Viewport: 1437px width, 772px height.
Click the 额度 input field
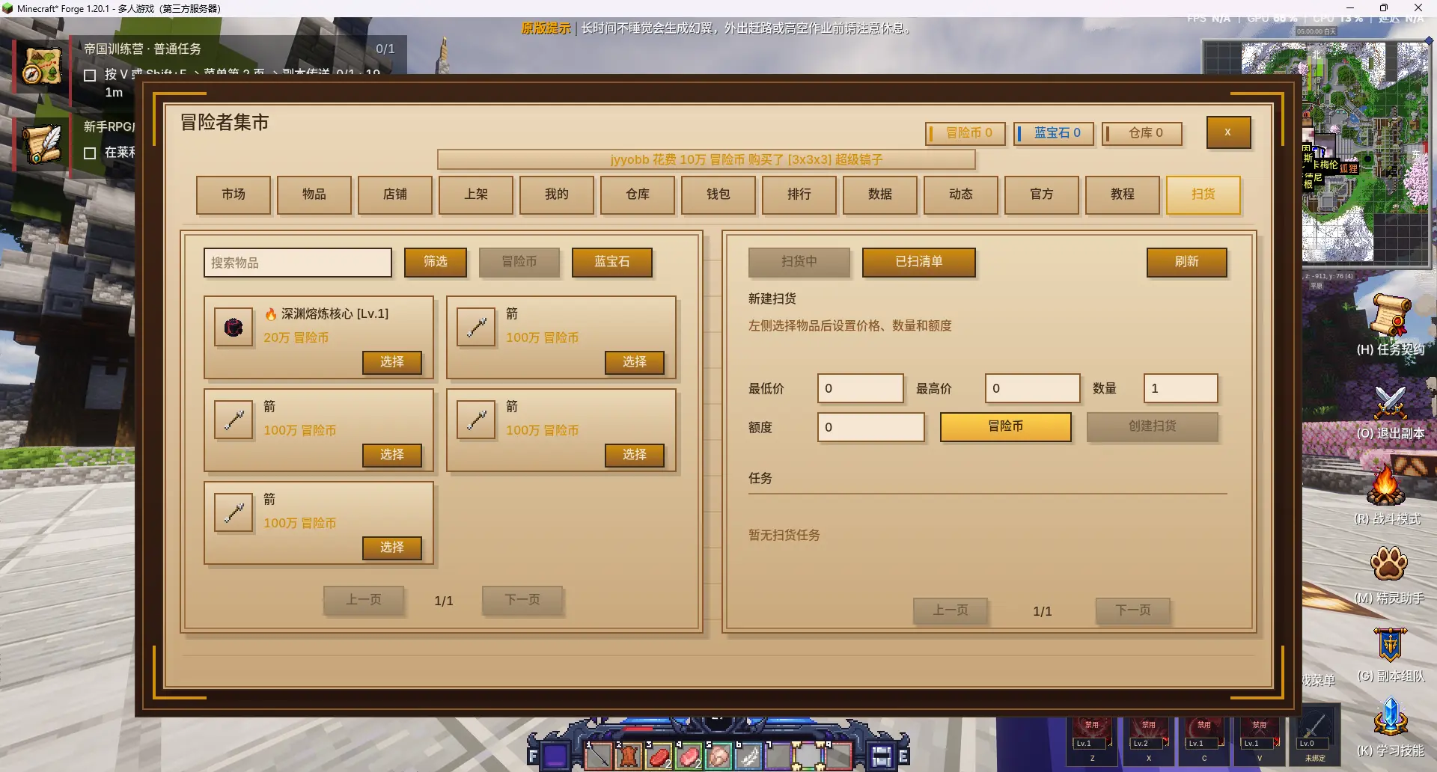[x=871, y=427]
